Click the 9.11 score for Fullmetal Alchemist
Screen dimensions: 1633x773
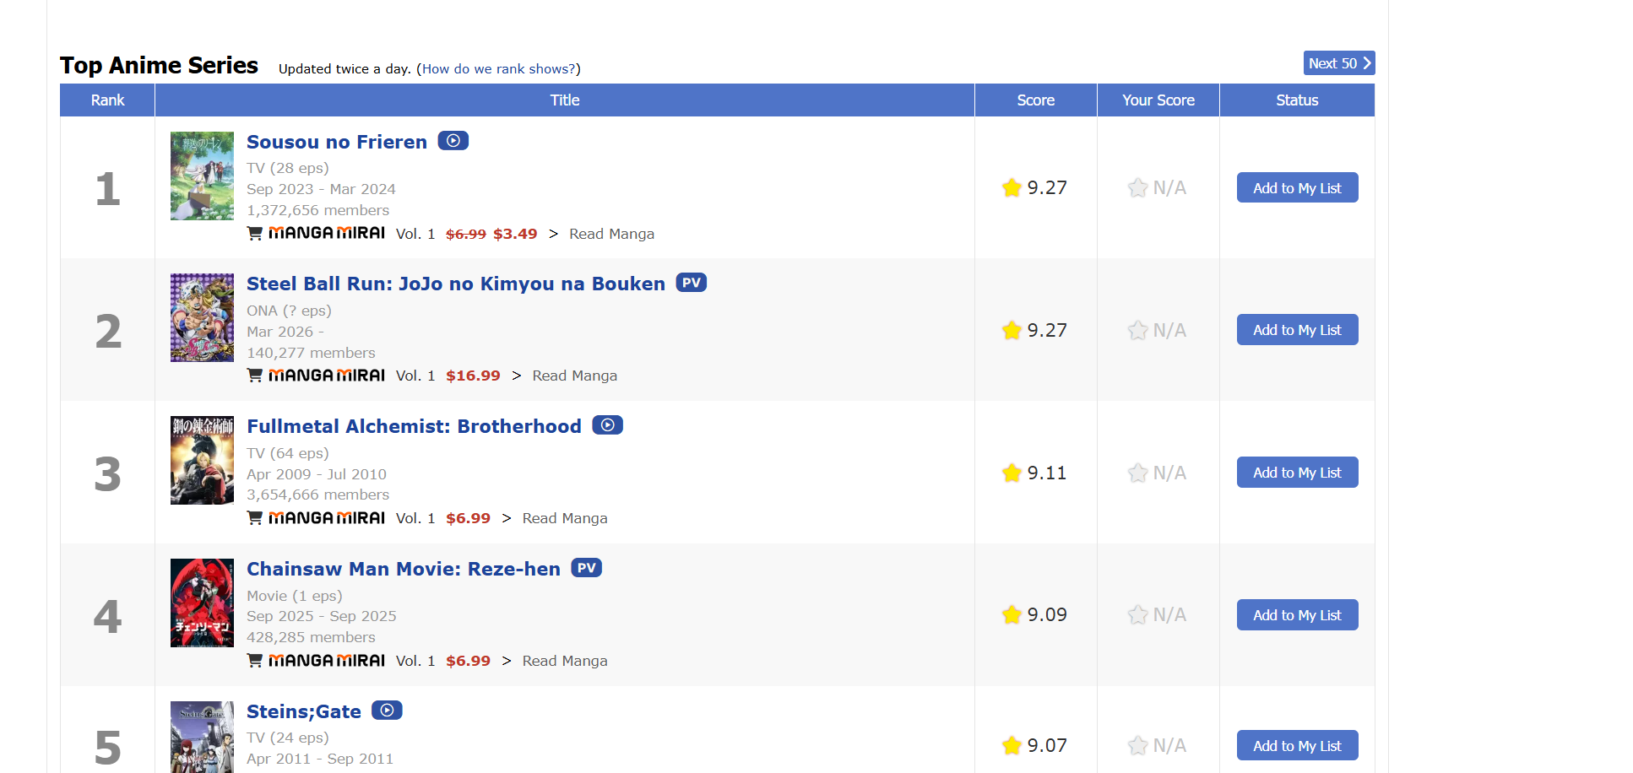point(1047,473)
